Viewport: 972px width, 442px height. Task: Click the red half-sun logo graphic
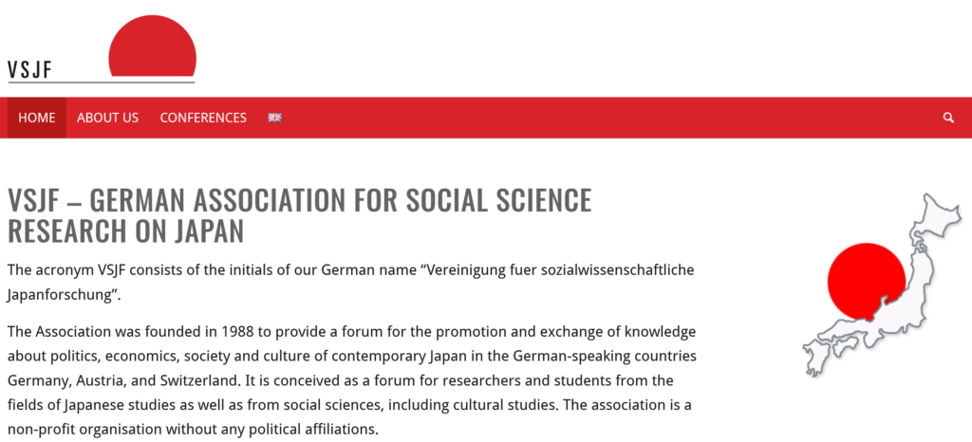tap(153, 46)
